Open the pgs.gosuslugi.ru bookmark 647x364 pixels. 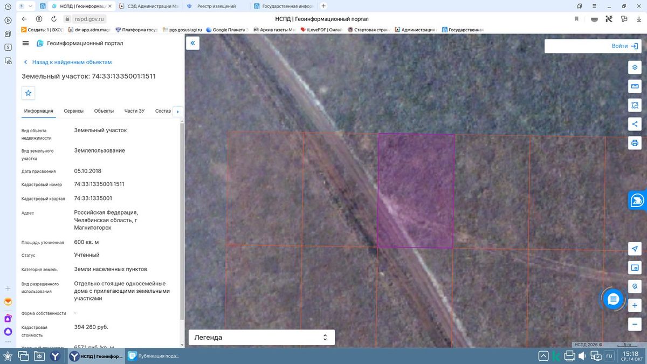pyautogui.click(x=181, y=30)
